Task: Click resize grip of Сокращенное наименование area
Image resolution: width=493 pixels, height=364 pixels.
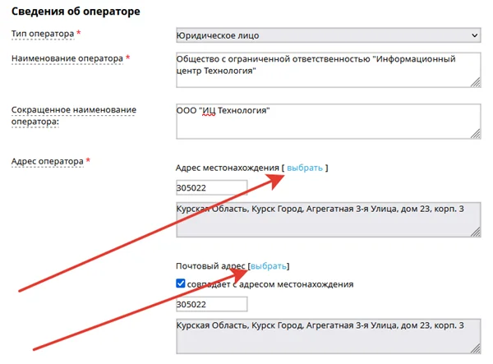Action: 476,134
